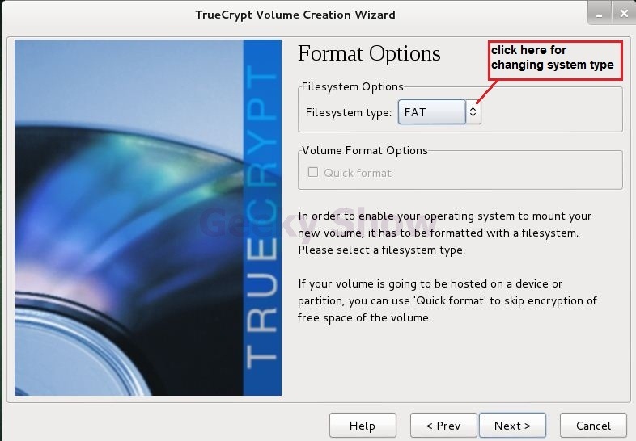This screenshot has height=441, width=636.
Task: Open the Filesystem type dropdown arrows
Action: click(x=473, y=111)
